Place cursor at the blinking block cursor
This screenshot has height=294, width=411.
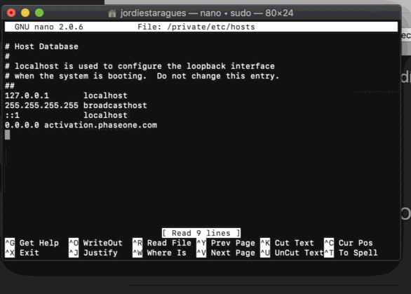coord(7,135)
